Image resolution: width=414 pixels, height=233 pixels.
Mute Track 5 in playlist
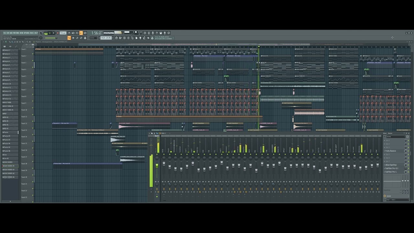click(x=33, y=81)
